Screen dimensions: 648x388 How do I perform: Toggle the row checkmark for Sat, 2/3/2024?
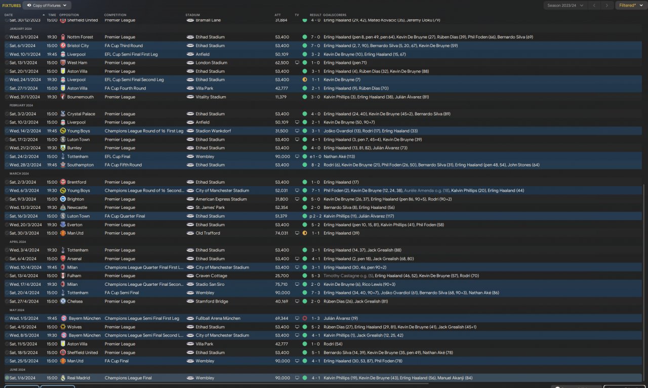[x=7, y=182]
